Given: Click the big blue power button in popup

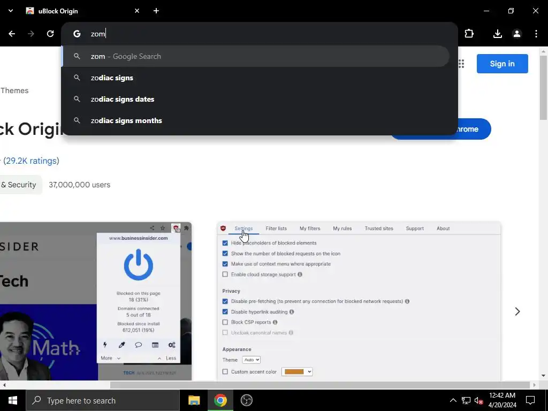Looking at the screenshot, I should tap(139, 264).
